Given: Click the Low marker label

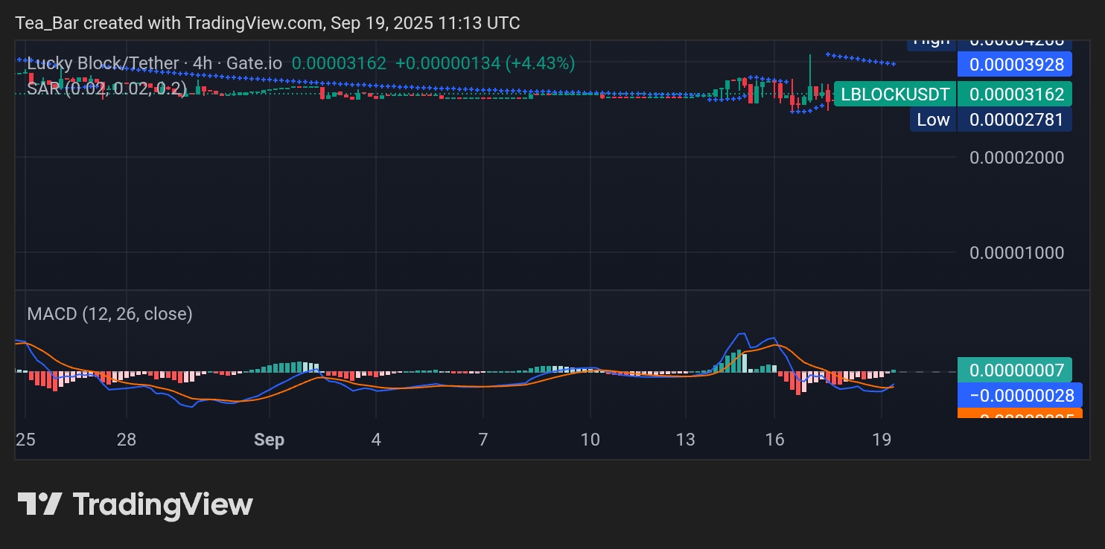Looking at the screenshot, I should pyautogui.click(x=933, y=120).
